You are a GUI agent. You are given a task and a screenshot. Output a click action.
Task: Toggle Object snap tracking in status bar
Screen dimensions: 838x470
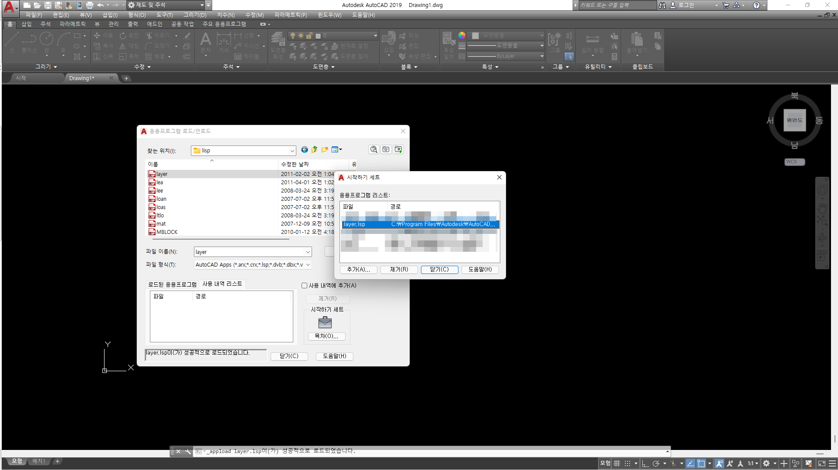691,463
